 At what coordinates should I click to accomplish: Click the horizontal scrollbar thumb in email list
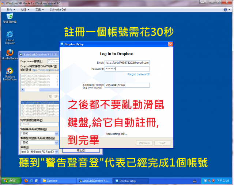pyautogui.click(x=49, y=90)
